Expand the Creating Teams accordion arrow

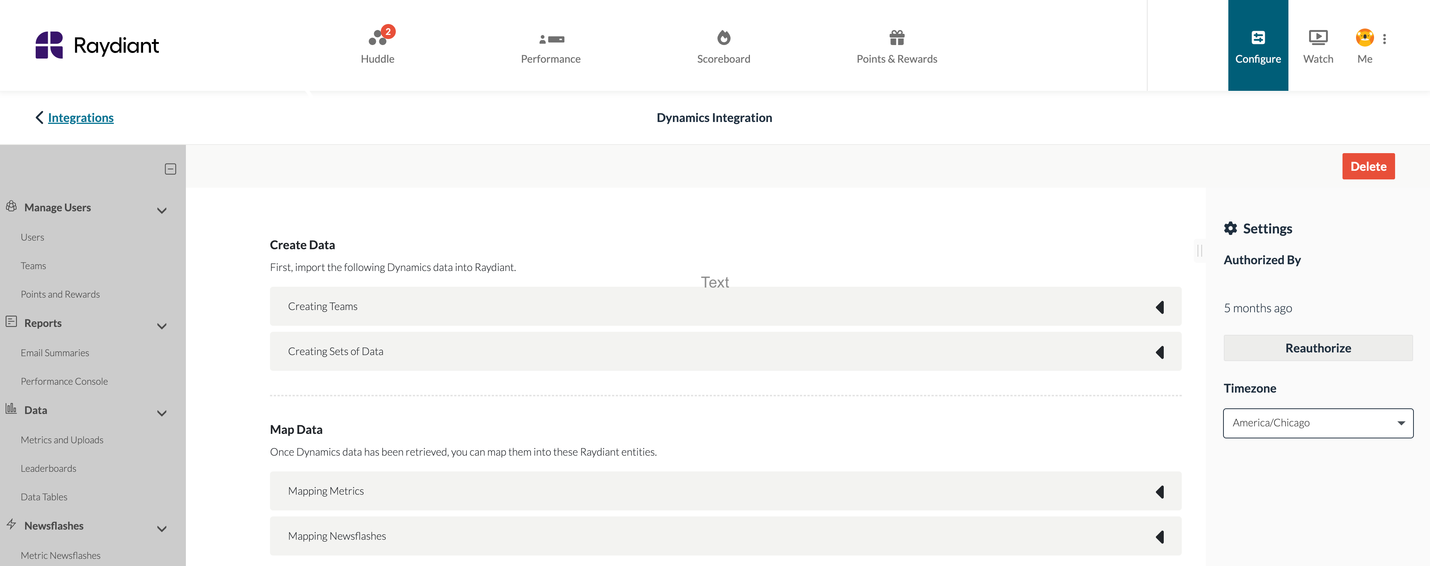click(x=1160, y=307)
